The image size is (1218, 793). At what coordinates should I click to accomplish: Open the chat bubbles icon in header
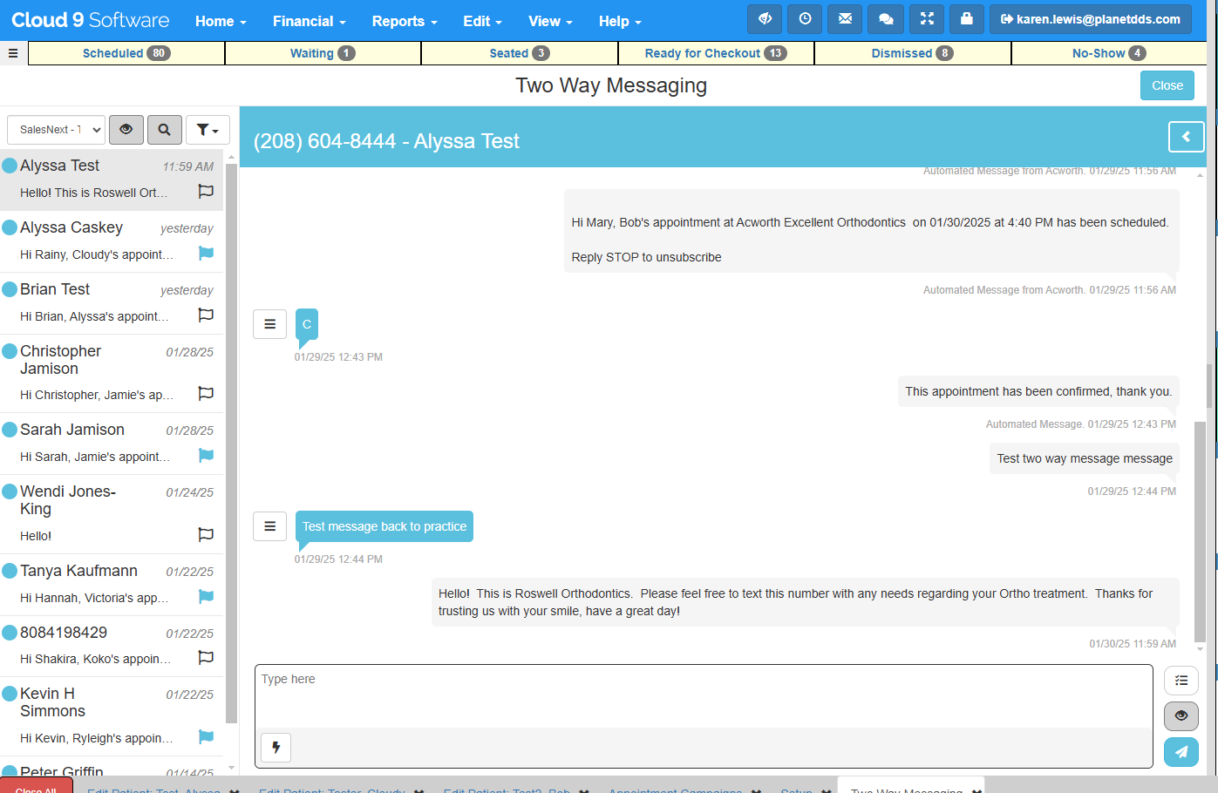886,18
